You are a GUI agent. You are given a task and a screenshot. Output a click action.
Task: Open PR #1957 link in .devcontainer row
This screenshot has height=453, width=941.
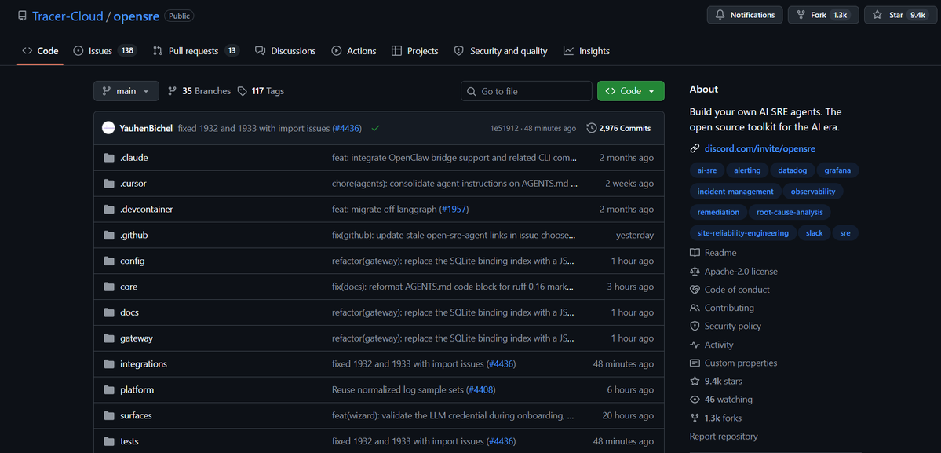(x=454, y=210)
